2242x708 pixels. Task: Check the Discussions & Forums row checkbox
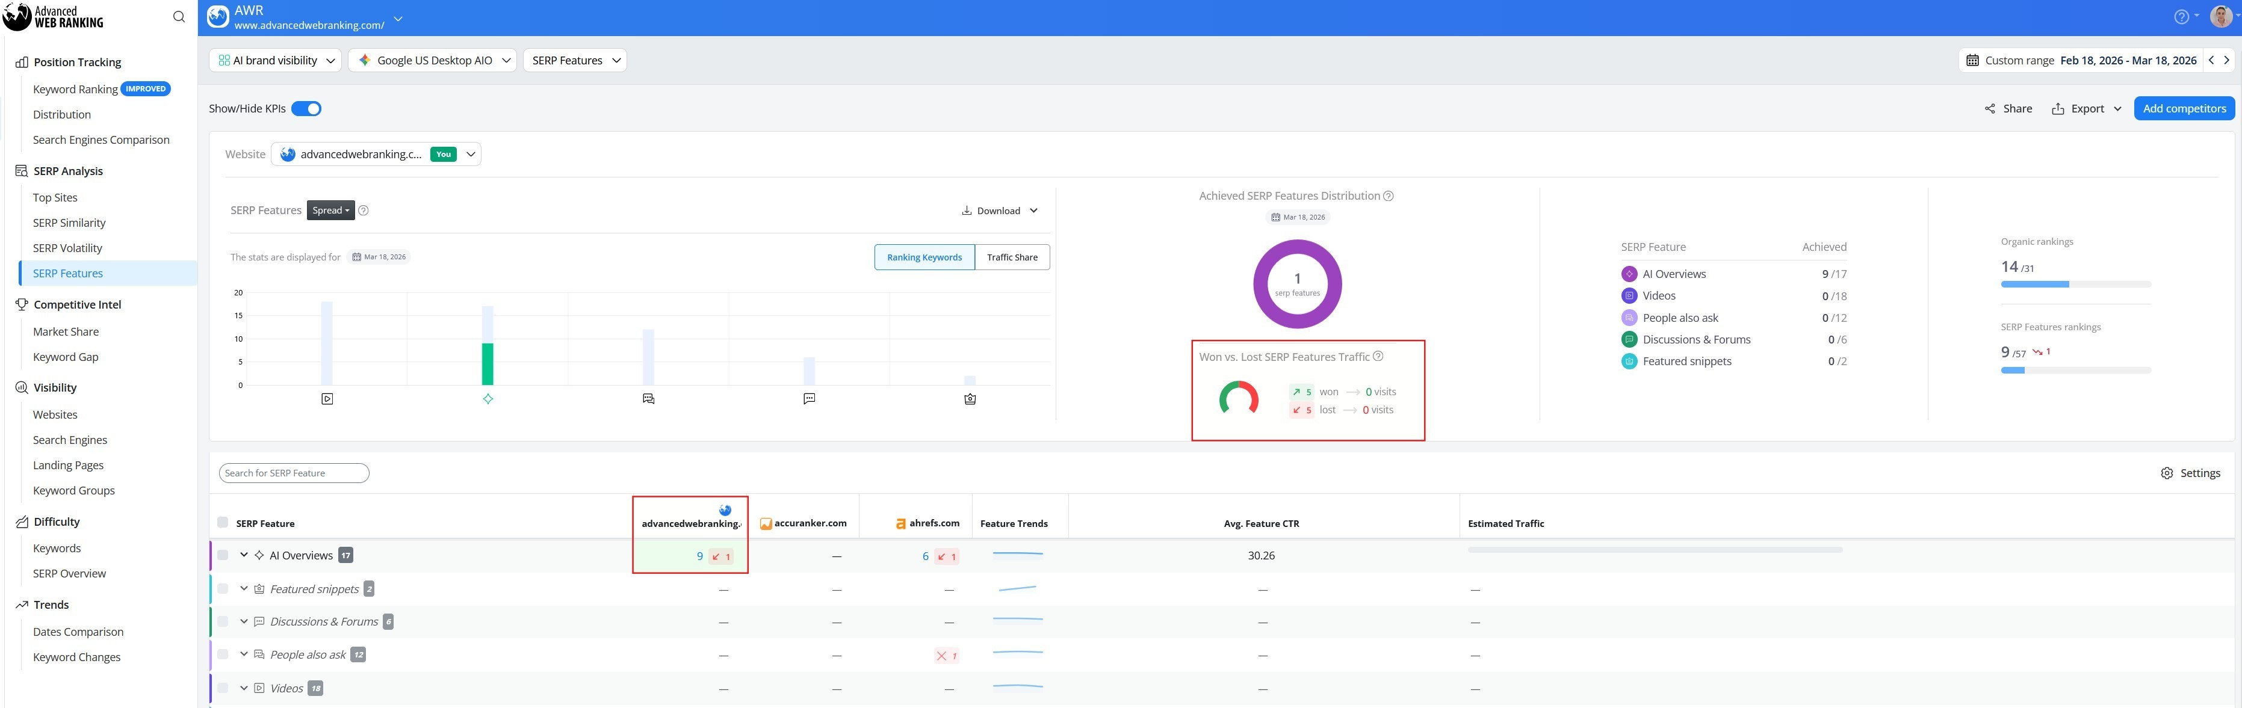tap(223, 621)
